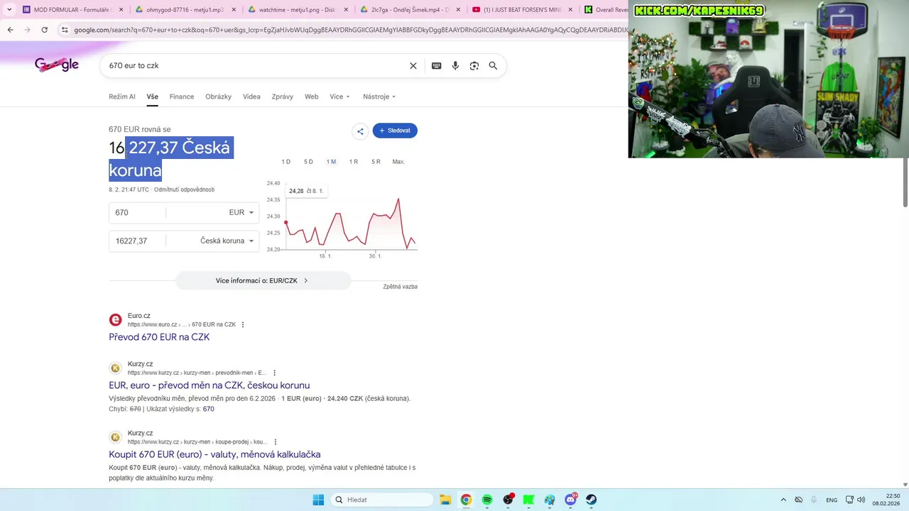Open the Kick app in taskbar
909x511 pixels.
click(528, 500)
